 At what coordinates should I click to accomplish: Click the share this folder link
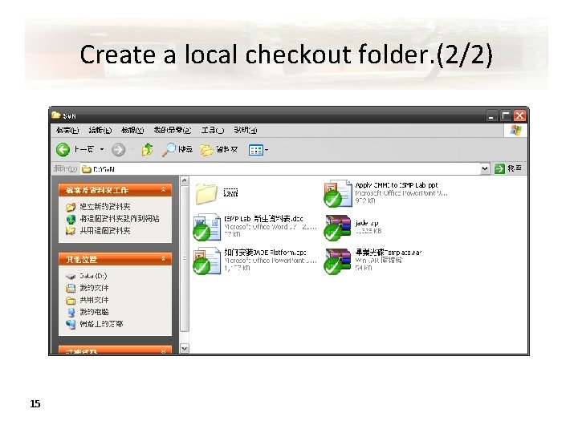105,231
